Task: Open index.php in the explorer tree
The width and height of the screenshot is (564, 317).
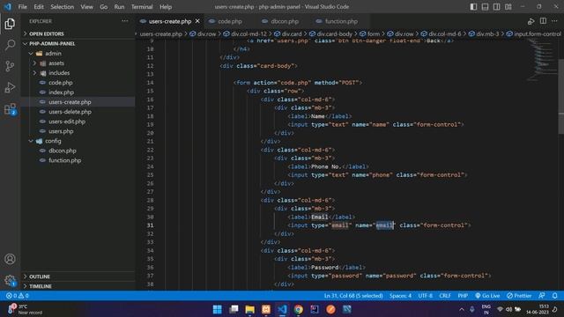Action: coord(78,92)
